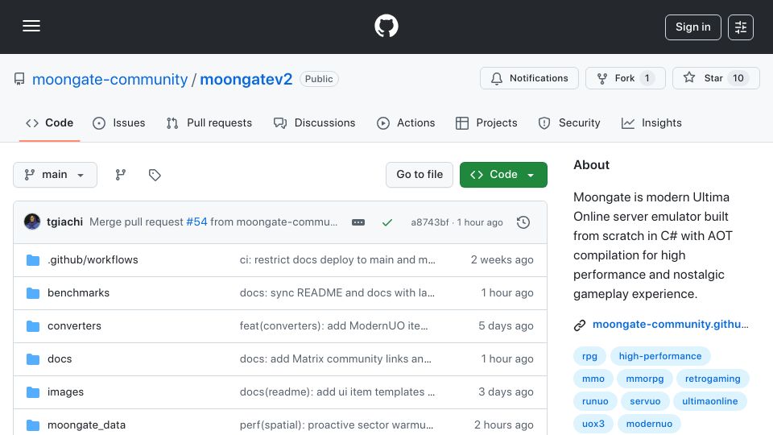Open commit 'docs: add Matrix community links'
The height and width of the screenshot is (435, 773).
tap(335, 359)
